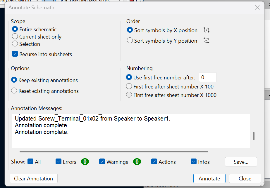270x188 pixels.
Task: Disable the Actions message filter
Action: (154, 161)
